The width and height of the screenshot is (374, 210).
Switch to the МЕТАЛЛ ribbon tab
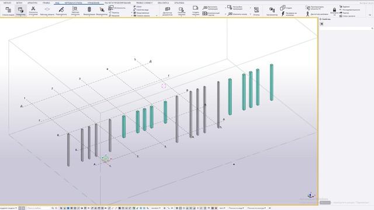(x=7, y=3)
